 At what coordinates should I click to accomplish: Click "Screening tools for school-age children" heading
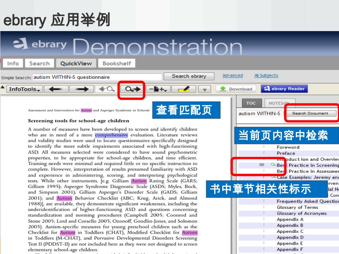coord(78,121)
